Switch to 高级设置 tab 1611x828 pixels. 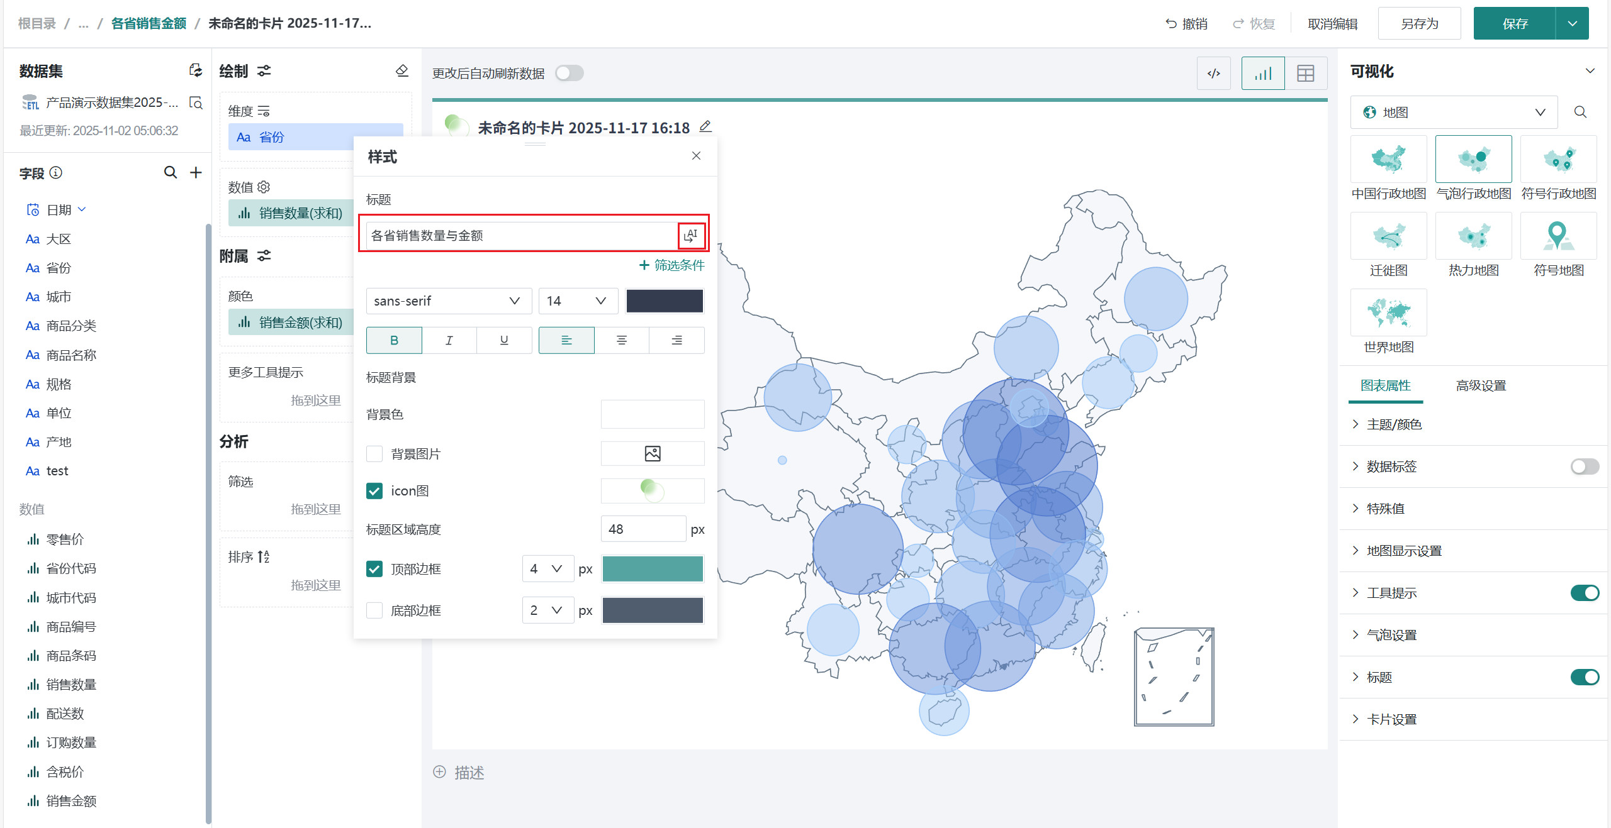(x=1480, y=385)
